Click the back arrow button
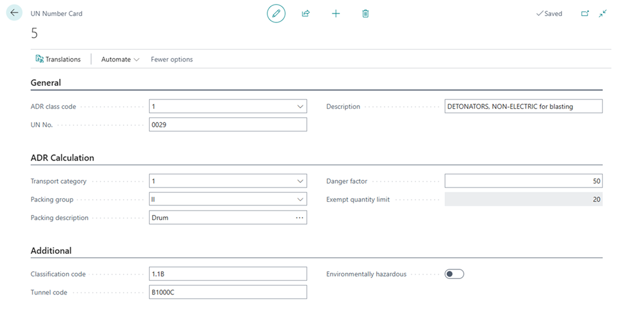 (x=14, y=13)
